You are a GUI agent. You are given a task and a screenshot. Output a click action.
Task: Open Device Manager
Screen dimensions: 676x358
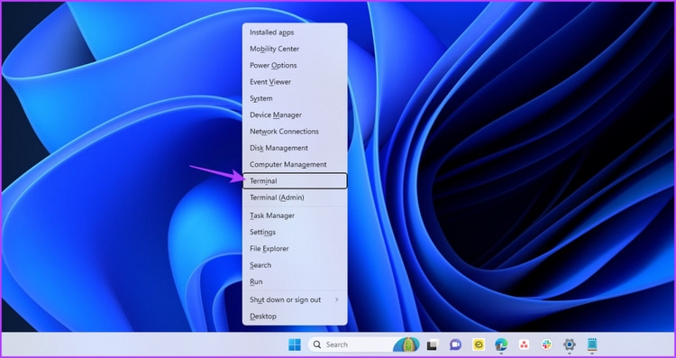coord(295,115)
